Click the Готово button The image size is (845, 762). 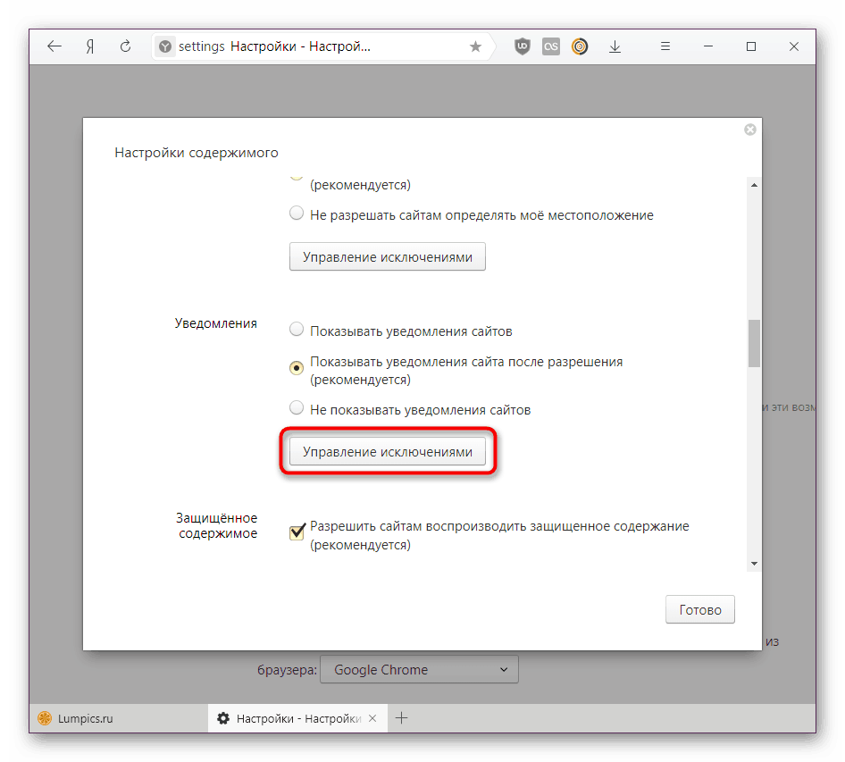pos(700,609)
